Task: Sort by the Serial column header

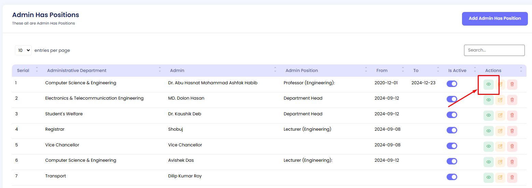Action: pos(23,71)
